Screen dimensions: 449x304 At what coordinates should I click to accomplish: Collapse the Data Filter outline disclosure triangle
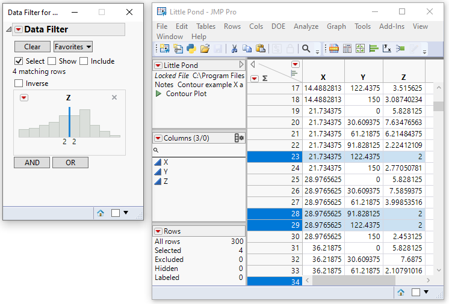(9, 29)
